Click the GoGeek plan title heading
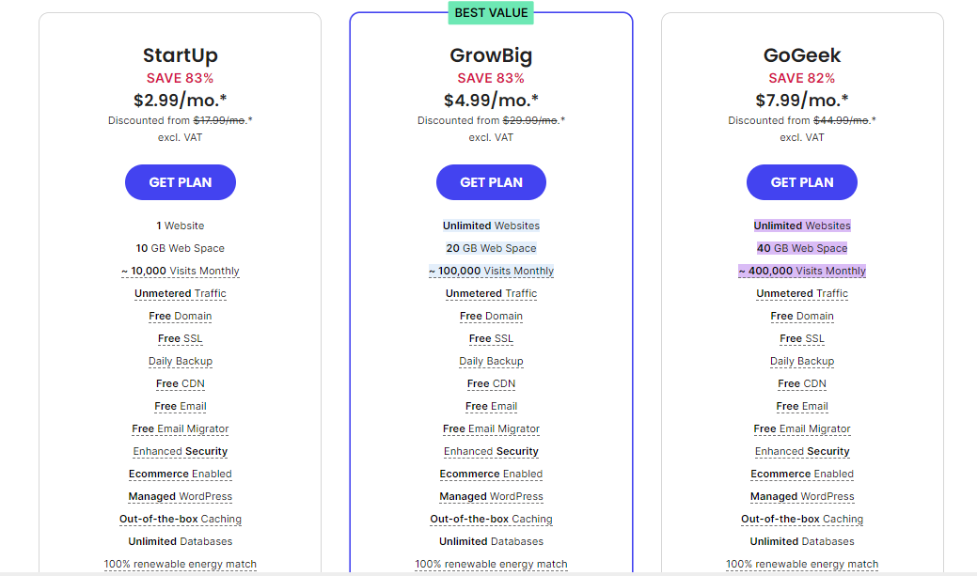The image size is (977, 576). click(802, 55)
